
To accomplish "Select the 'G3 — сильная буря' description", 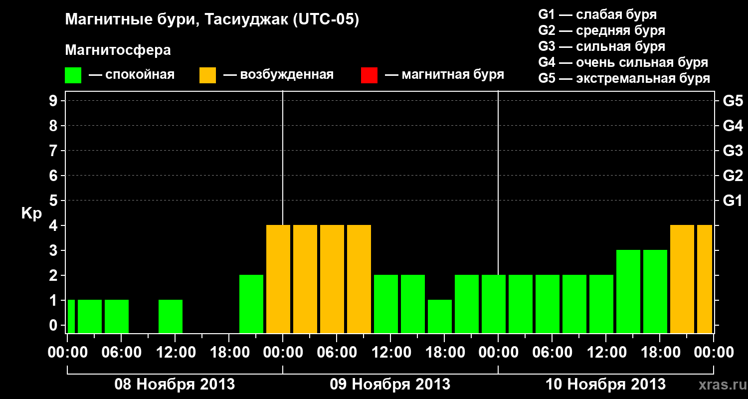I will pos(601,46).
